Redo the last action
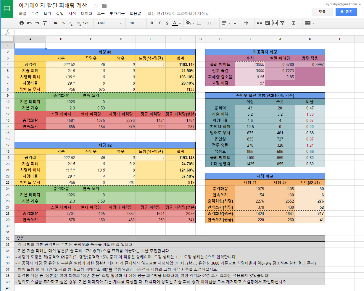Screen dimensions: 364x291 point(37,23)
